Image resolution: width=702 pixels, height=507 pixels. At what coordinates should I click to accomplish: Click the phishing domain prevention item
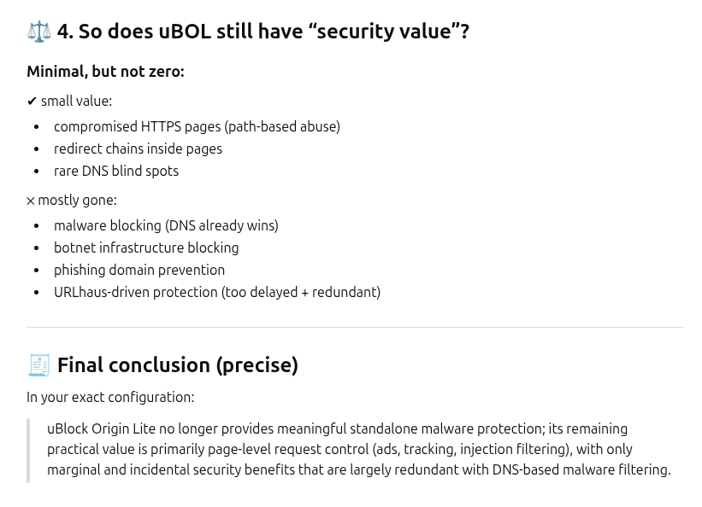coord(139,270)
